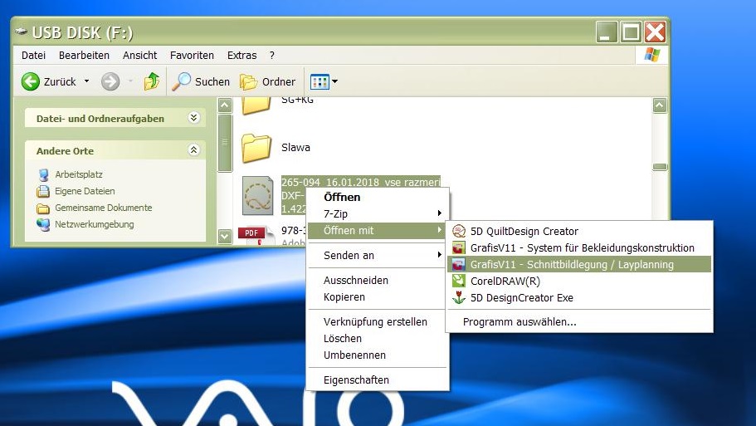Open with CorelDRAW(R)
Screen dimensions: 756x426
[x=579, y=282]
